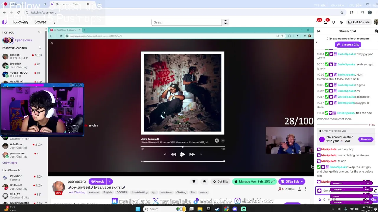The width and height of the screenshot is (378, 212).
Task: Show hidden system tray icons
Action: pyautogui.click(x=333, y=209)
